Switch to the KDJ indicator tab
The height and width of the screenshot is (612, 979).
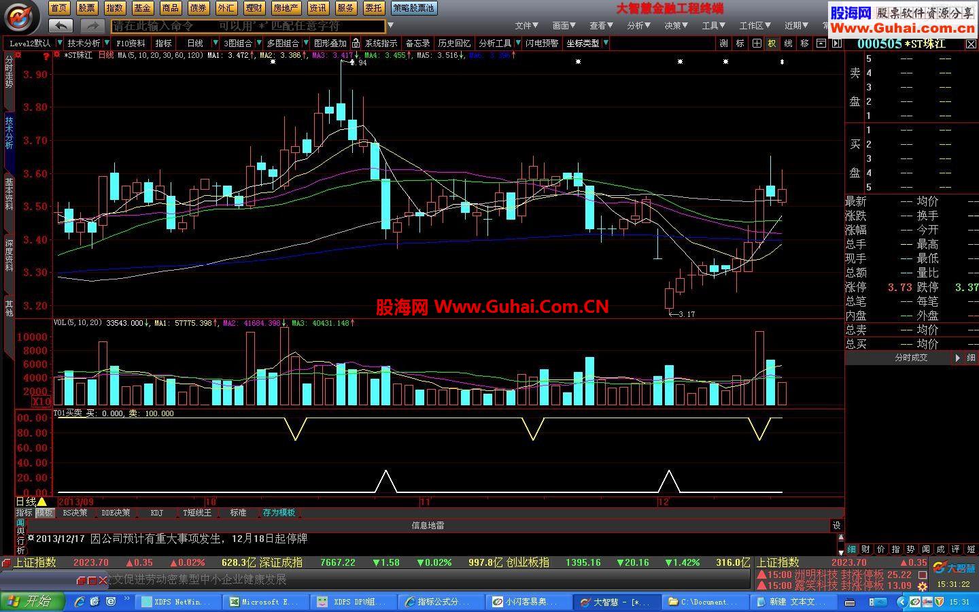click(156, 513)
